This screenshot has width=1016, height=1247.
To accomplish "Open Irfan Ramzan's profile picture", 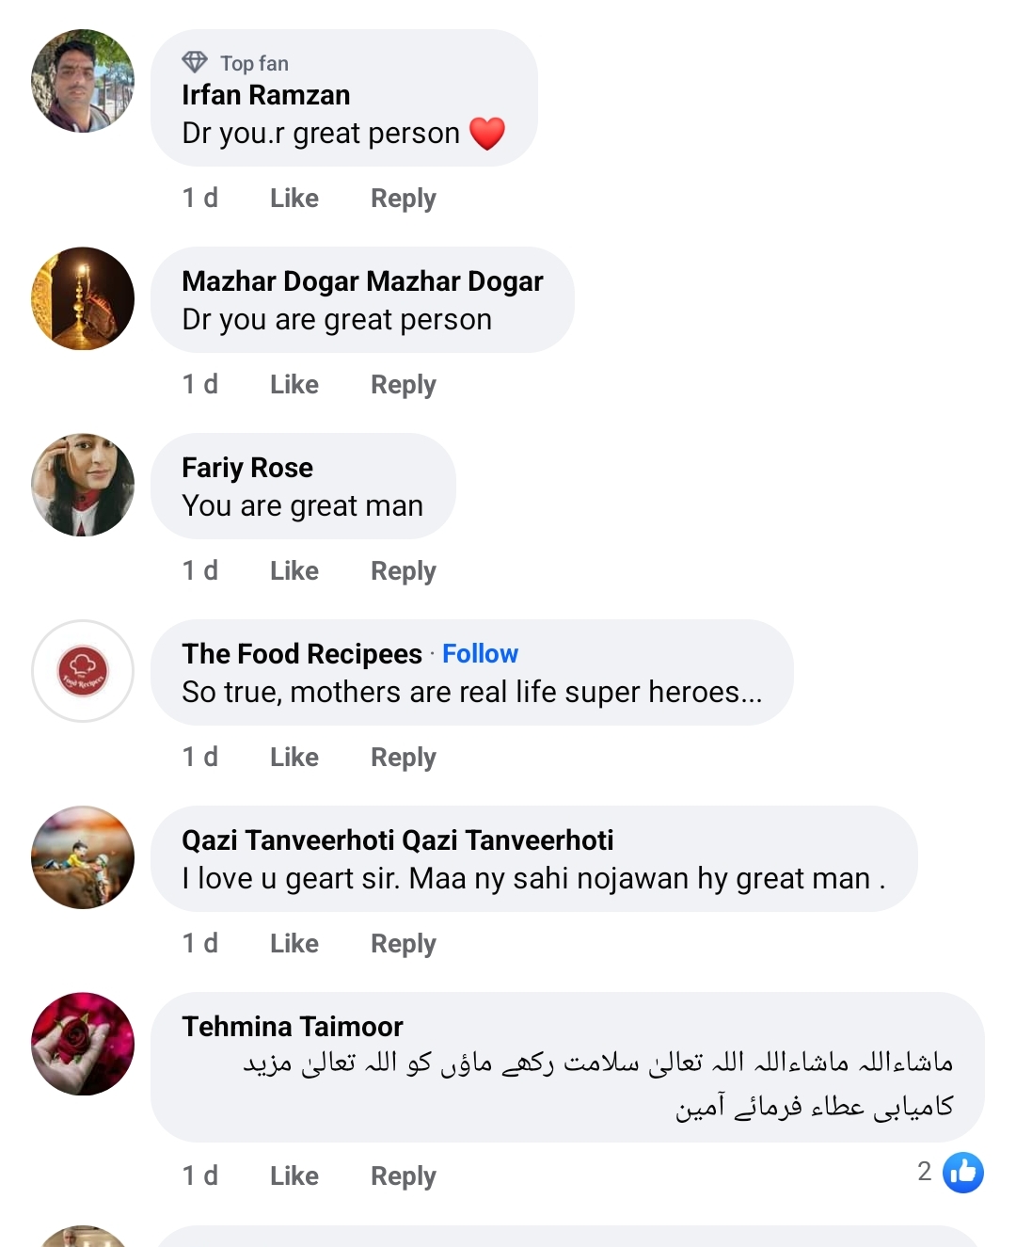I will (83, 81).
